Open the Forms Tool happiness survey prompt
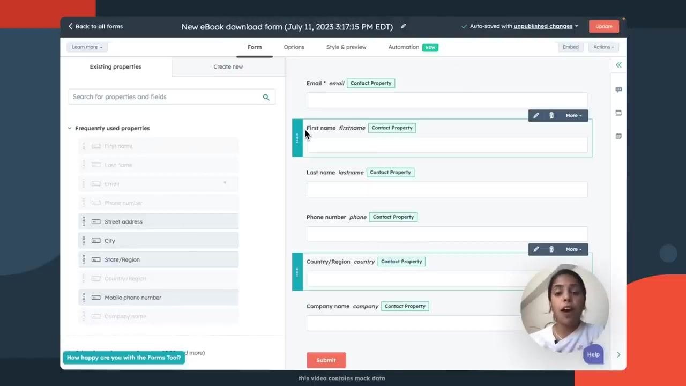 point(124,358)
